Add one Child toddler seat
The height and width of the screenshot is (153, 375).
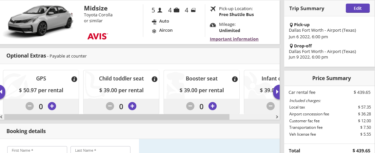(x=132, y=106)
